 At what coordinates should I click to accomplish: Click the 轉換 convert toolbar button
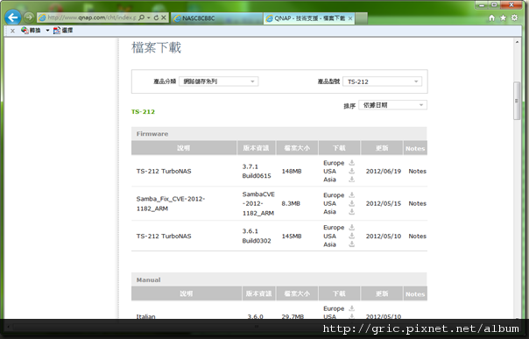point(31,31)
